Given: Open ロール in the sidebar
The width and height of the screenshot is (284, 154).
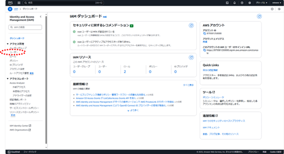Looking at the screenshot, I should coord(13,56).
